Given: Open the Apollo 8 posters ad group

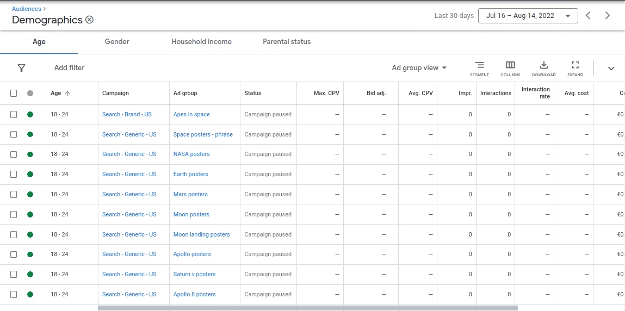Looking at the screenshot, I should (194, 294).
